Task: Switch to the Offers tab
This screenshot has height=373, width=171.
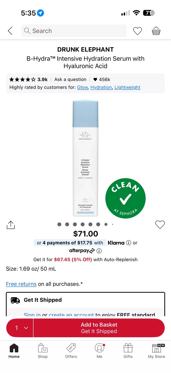Action: pyautogui.click(x=71, y=351)
